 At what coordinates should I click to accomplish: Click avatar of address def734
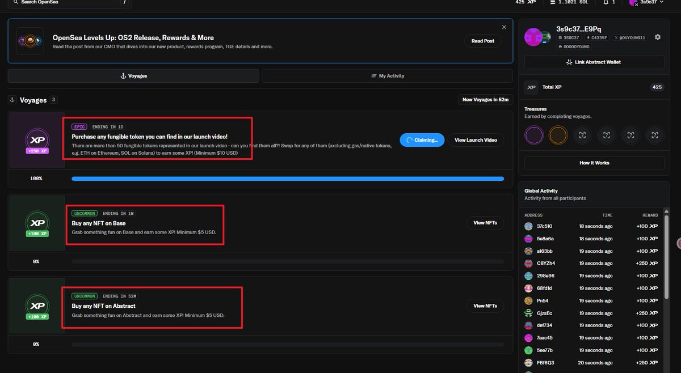point(529,325)
